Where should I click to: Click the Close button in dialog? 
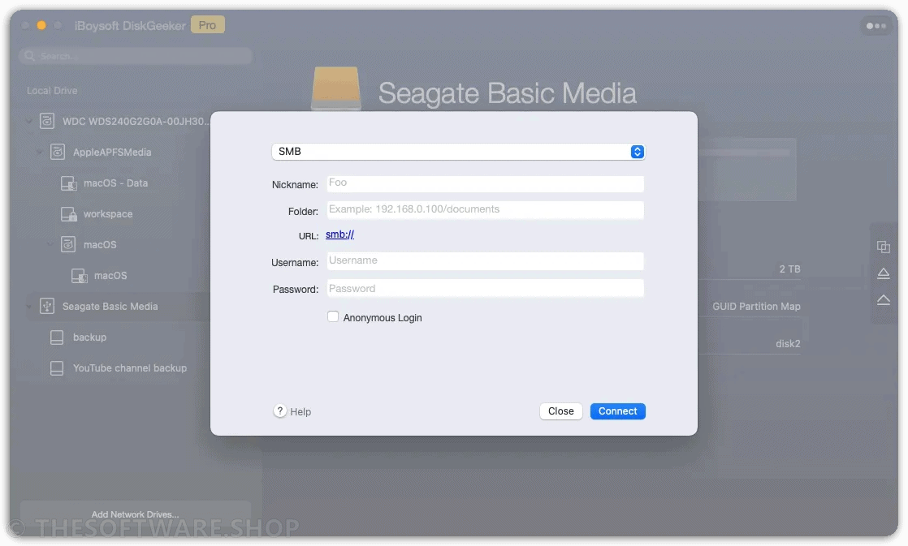coord(560,411)
